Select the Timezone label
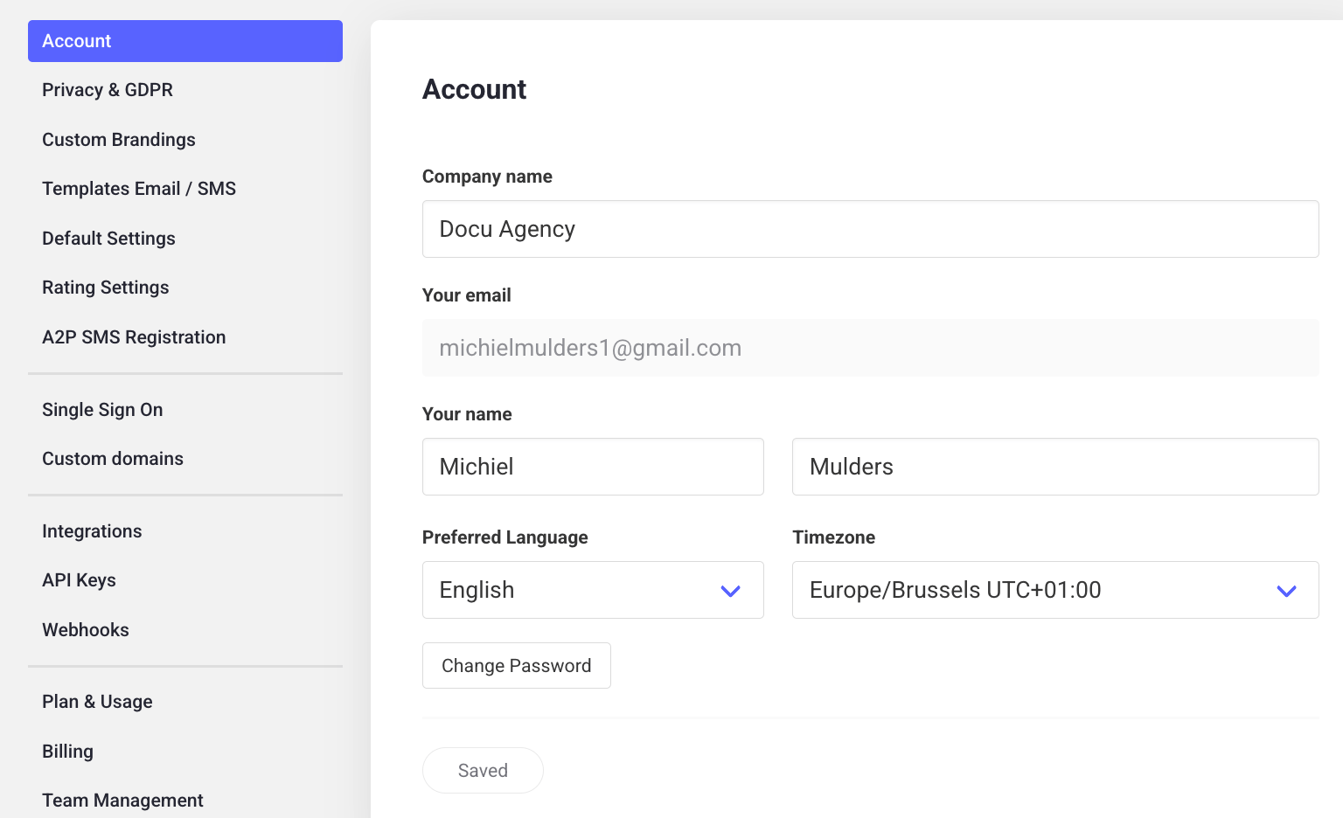This screenshot has width=1343, height=818. tap(834, 537)
